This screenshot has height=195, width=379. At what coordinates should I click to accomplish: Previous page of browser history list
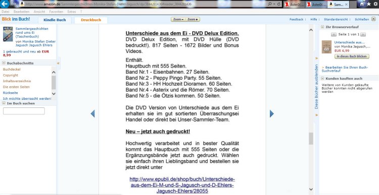point(334,34)
